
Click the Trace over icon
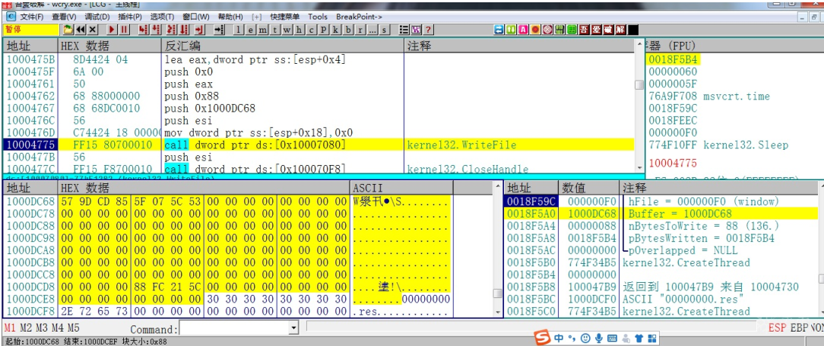[x=184, y=30]
